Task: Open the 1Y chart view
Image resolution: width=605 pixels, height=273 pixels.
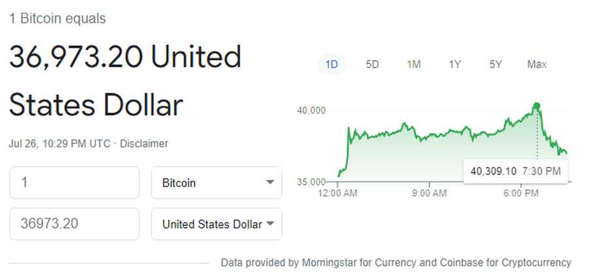Action: (455, 64)
